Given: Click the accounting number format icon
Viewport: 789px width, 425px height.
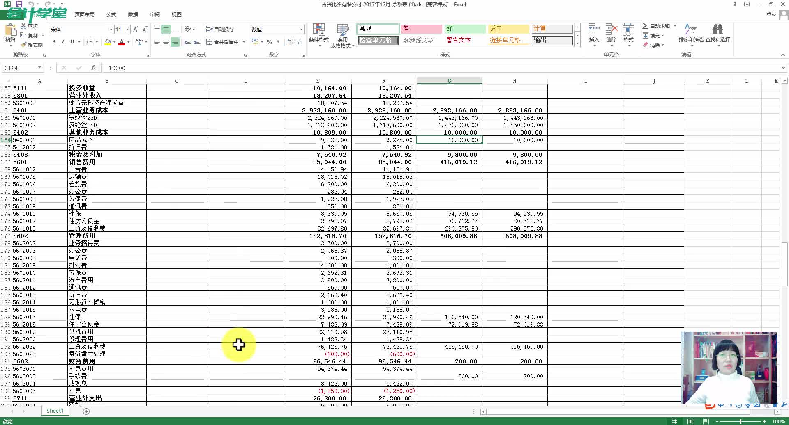Looking at the screenshot, I should point(255,42).
